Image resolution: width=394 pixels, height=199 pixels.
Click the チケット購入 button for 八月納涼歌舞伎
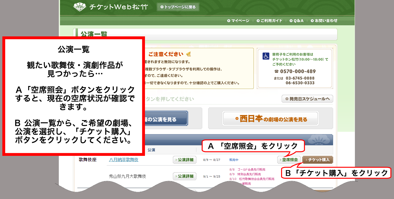point(318,160)
